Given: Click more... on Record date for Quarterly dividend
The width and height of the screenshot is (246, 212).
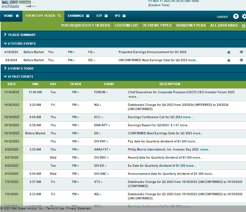Looking at the screenshot, I should [x=197, y=158].
